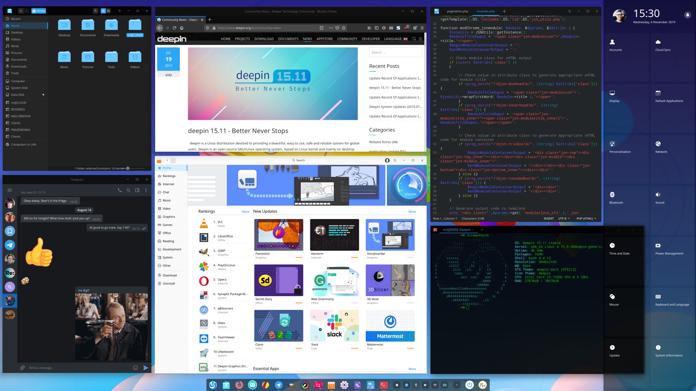The width and height of the screenshot is (696, 391).
Task: Click the Telegram send message arrow
Action: [146, 368]
